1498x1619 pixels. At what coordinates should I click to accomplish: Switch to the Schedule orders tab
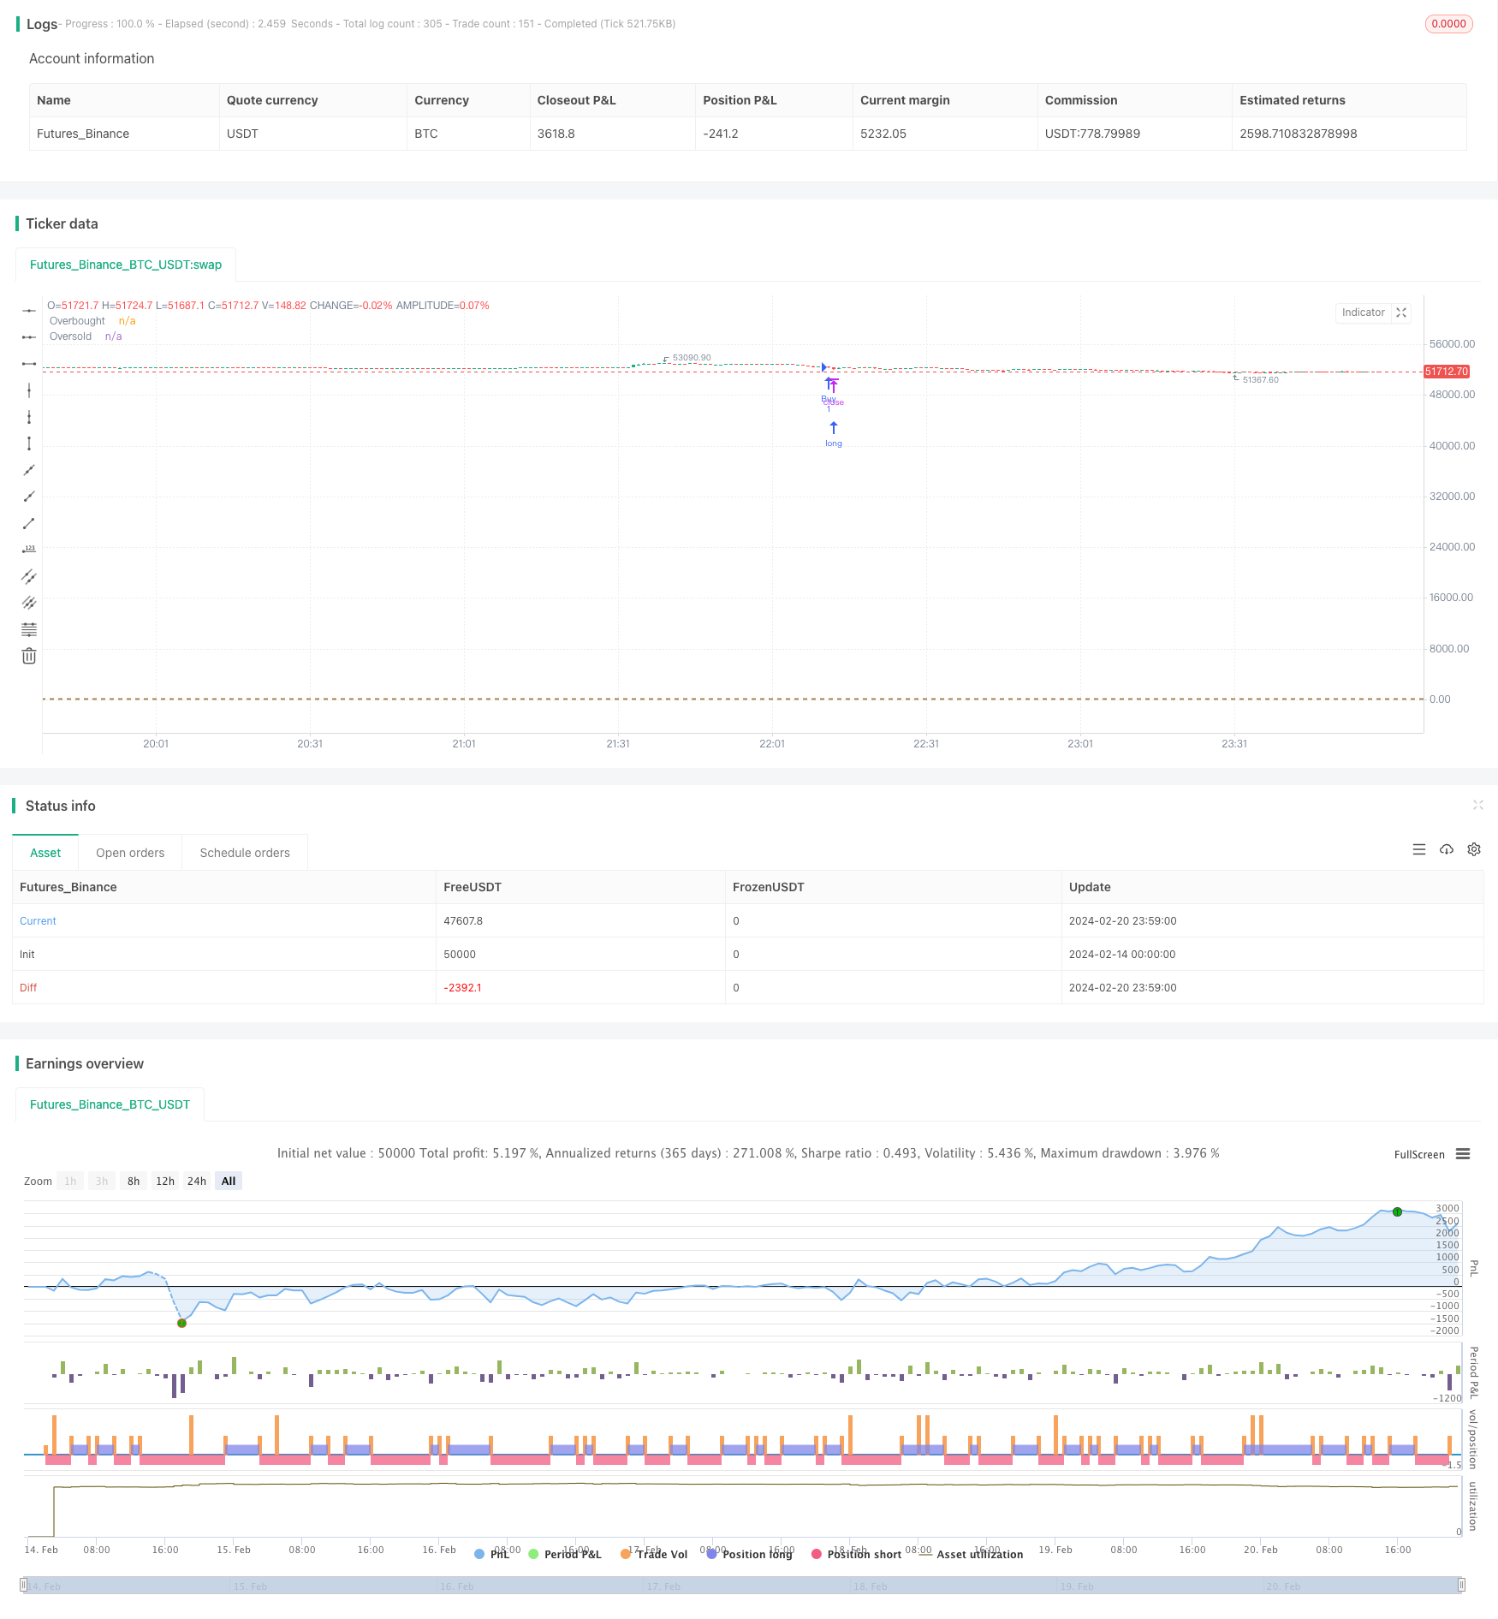(x=245, y=853)
